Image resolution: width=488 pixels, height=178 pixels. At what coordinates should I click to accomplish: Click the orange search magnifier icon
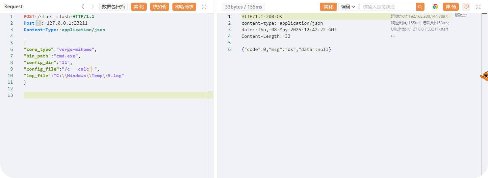[x=420, y=7]
